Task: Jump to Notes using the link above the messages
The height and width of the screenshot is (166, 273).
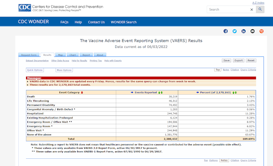Action: [226, 70]
